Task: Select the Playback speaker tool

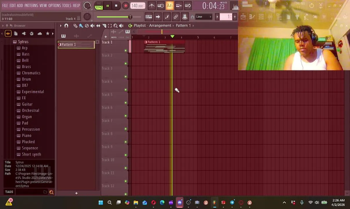Action: click(121, 26)
